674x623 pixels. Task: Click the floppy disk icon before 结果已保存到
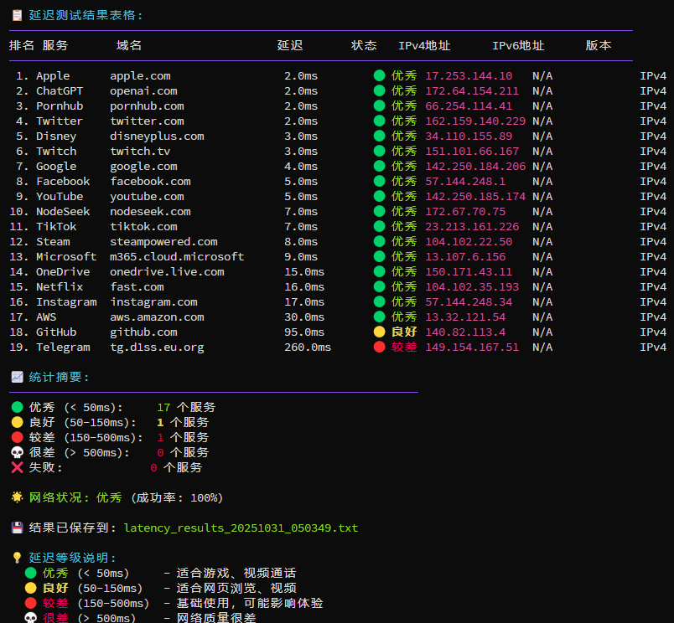pyautogui.click(x=17, y=528)
